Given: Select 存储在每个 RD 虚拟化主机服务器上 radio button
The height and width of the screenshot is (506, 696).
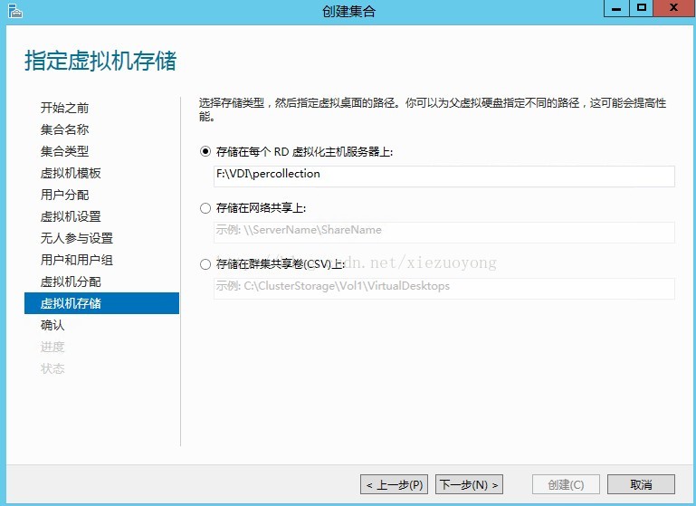Looking at the screenshot, I should coord(205,152).
